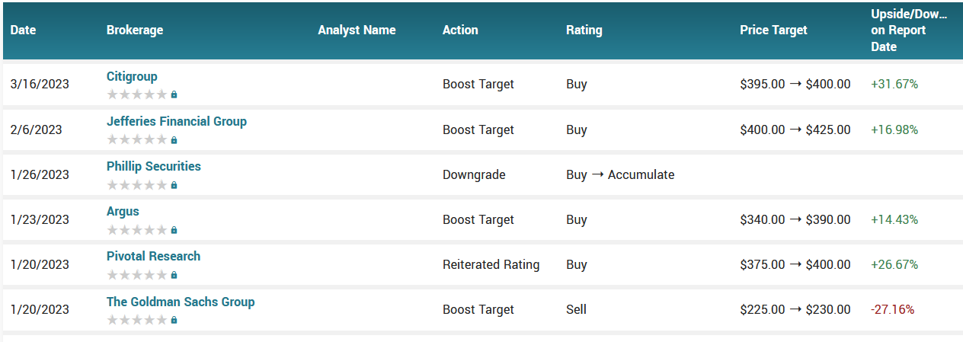Click the star rating under Citigroup
This screenshot has width=963, height=342.
pos(136,94)
